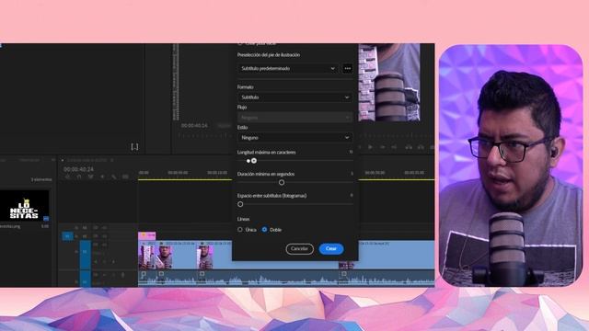Click the 00:00:30:00 mark on the timeline ruler

click(375, 173)
